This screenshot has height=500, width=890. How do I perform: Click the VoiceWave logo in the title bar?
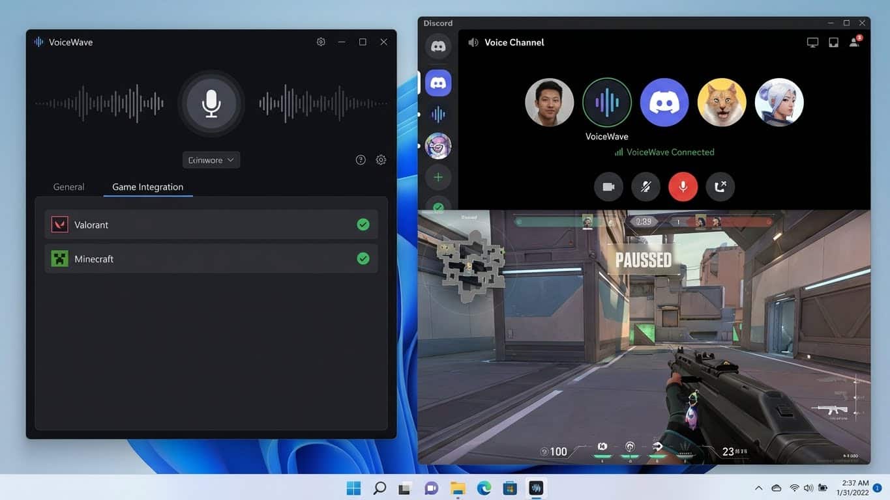(x=38, y=42)
